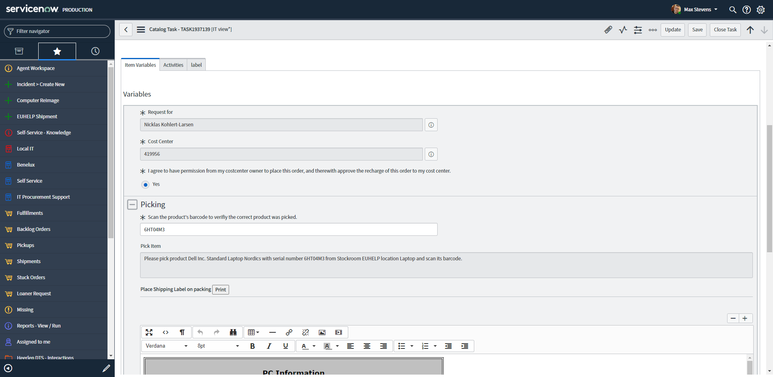The height and width of the screenshot is (377, 773).
Task: Collapse the Picking section
Action: click(x=132, y=204)
